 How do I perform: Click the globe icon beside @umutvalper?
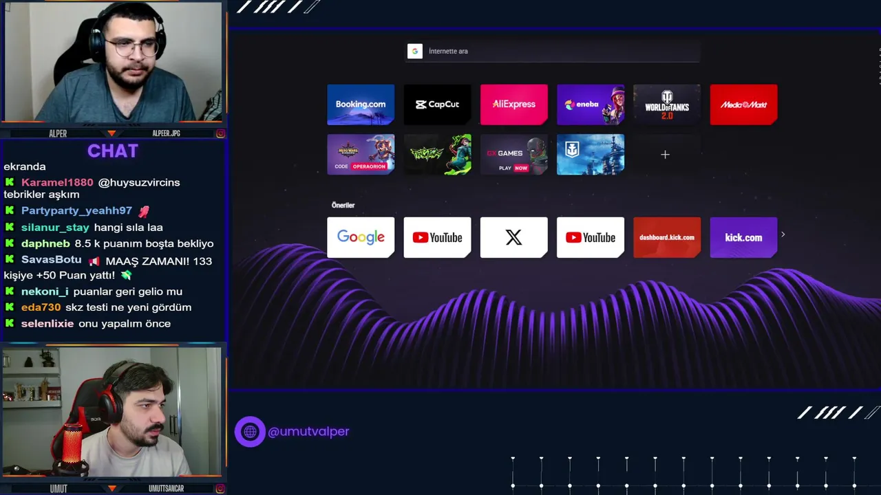tap(250, 432)
